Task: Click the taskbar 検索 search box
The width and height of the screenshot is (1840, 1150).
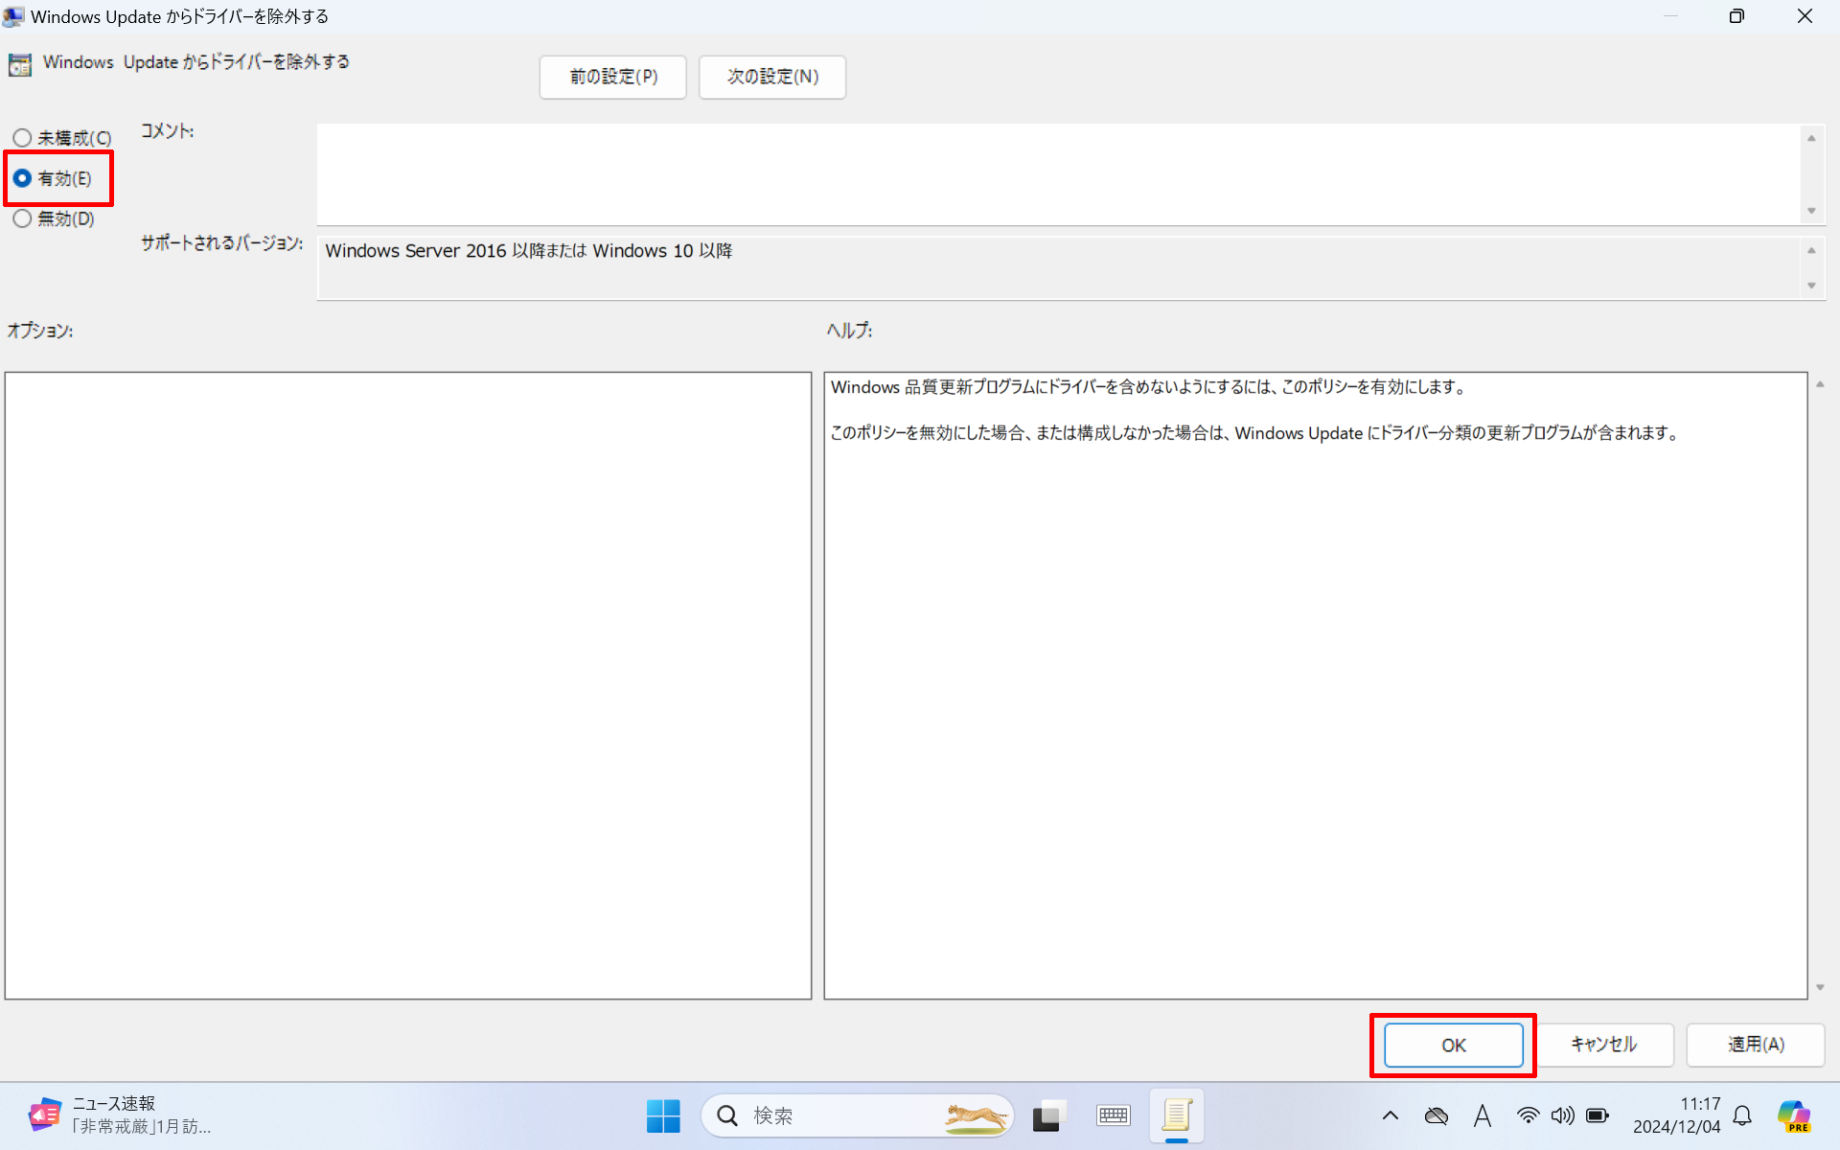Action: [858, 1116]
